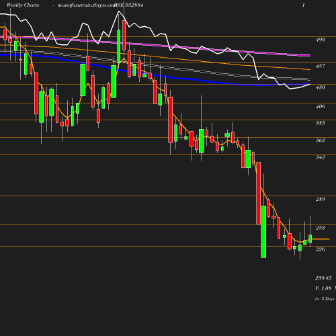Click the tallest green candle near 226
The height and width of the screenshot is (336, 336).
click(x=263, y=232)
